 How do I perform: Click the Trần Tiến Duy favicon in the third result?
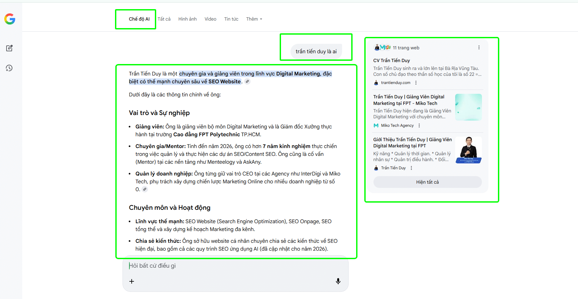point(376,168)
